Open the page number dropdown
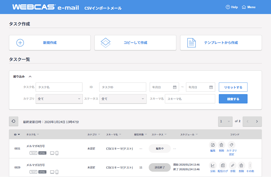This screenshot has width=271, height=177. 224,121
